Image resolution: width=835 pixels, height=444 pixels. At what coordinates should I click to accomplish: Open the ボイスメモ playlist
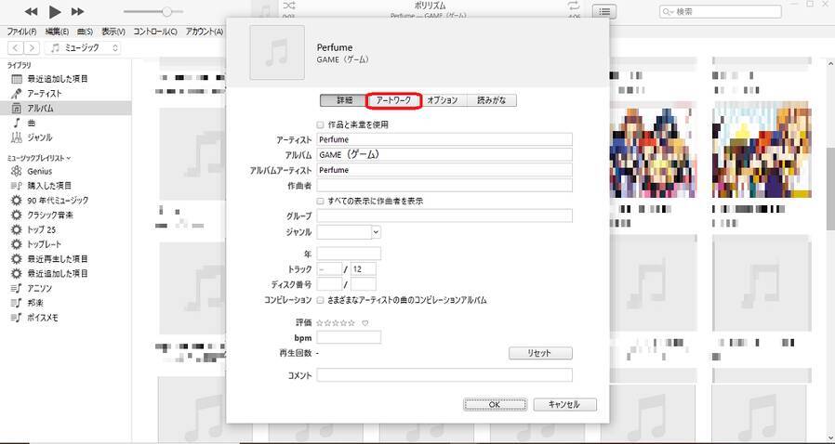tap(43, 318)
